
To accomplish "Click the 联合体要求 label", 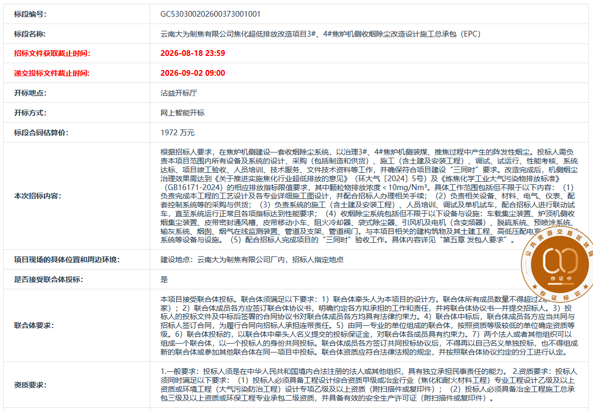I will coord(34,326).
